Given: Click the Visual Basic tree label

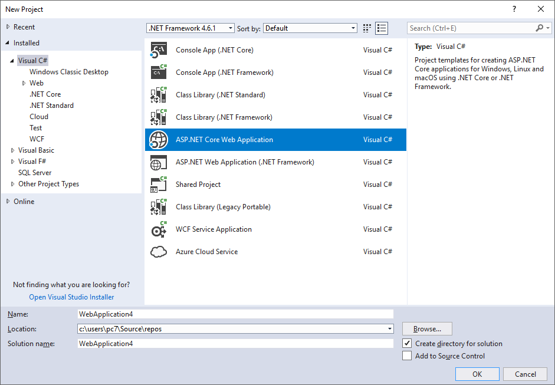Looking at the screenshot, I should [36, 150].
